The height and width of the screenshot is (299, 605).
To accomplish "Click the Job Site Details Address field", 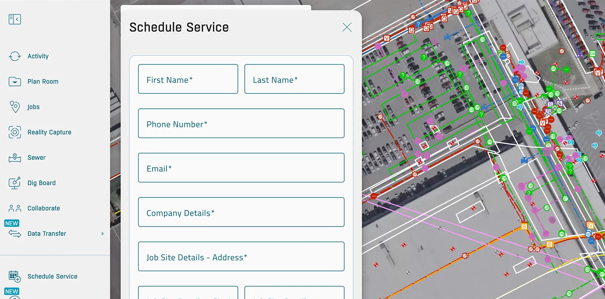I will coord(241,257).
